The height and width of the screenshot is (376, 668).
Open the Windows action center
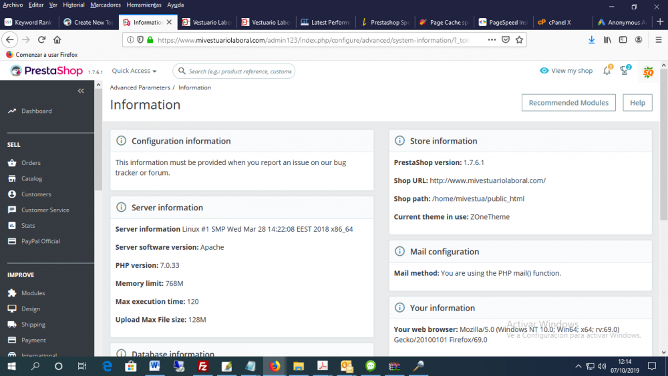point(652,366)
